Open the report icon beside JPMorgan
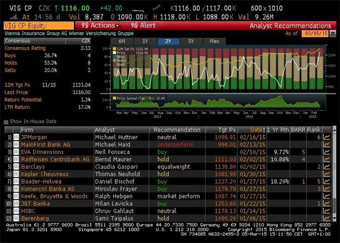 coord(16,137)
